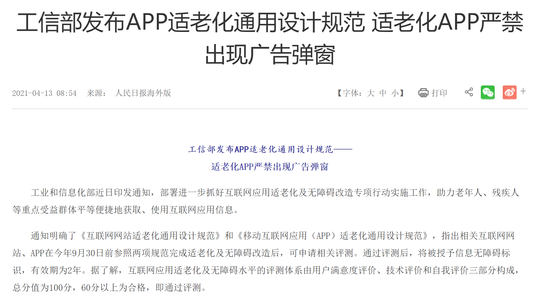The width and height of the screenshot is (548, 306).
Task: Open the share icon menu
Action: tap(469, 92)
